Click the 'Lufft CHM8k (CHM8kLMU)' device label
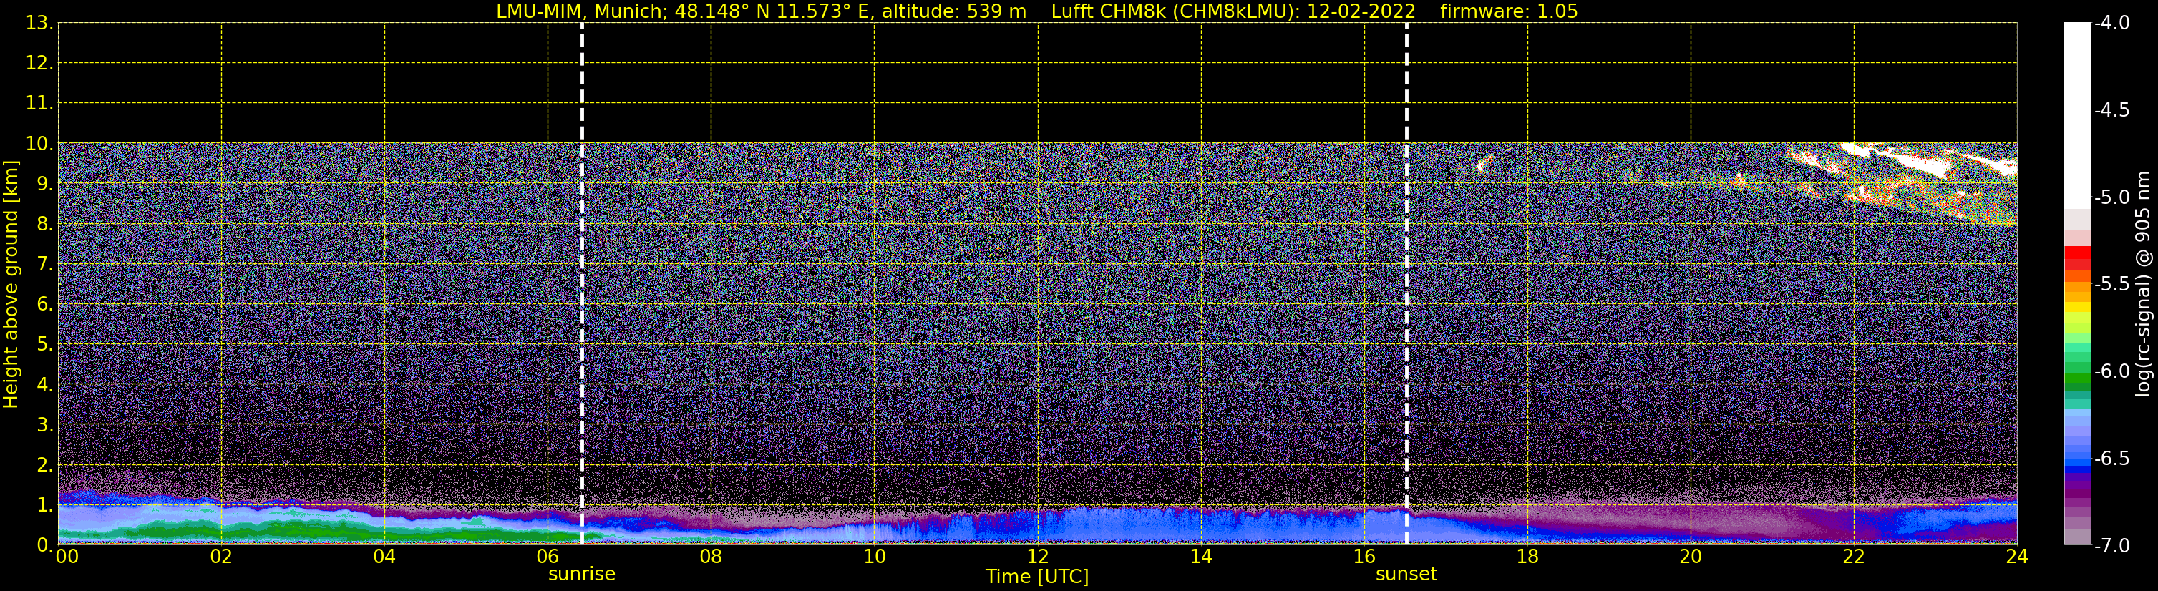The height and width of the screenshot is (591, 2158). [1175, 11]
